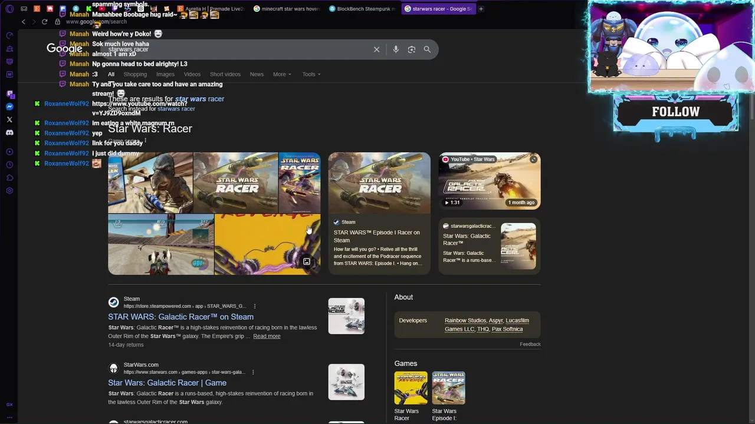The width and height of the screenshot is (755, 424).
Task: Open the Google logo homepage link
Action: [x=64, y=49]
